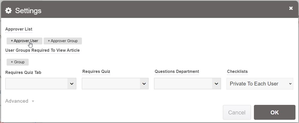The width and height of the screenshot is (299, 123).
Task: Click the Settings gear icon
Action: (x=8, y=11)
